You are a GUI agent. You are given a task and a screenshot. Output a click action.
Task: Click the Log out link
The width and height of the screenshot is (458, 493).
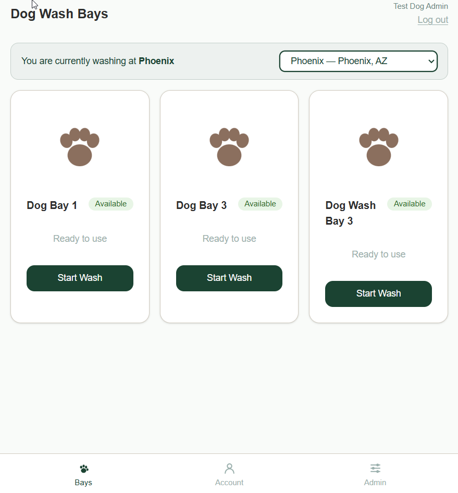[432, 20]
